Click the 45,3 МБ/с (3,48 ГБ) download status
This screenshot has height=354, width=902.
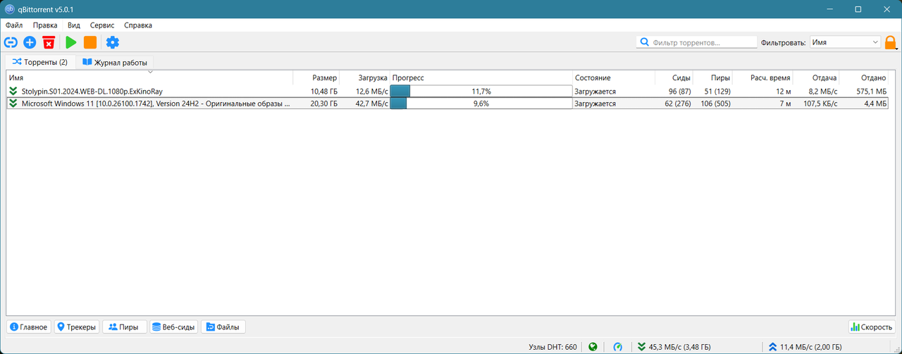(x=679, y=346)
